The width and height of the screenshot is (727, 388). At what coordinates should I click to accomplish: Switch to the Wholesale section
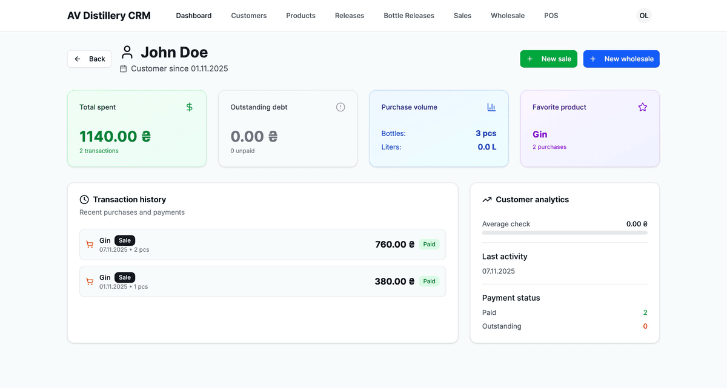tap(508, 16)
